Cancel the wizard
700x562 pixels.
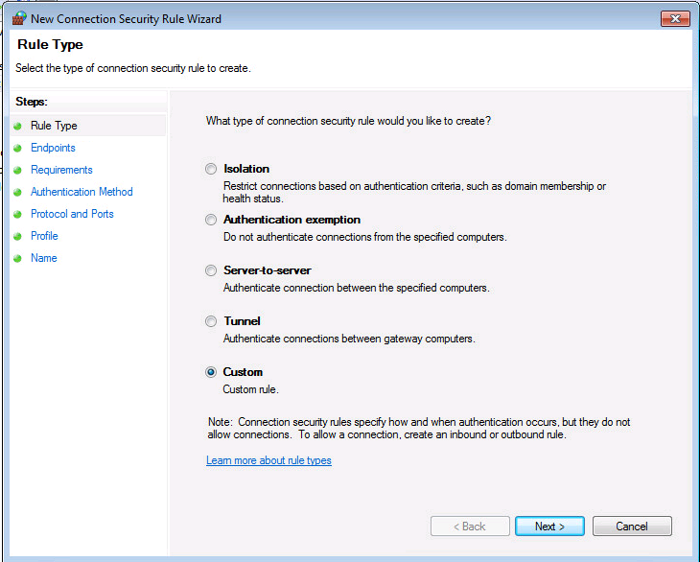tap(632, 527)
